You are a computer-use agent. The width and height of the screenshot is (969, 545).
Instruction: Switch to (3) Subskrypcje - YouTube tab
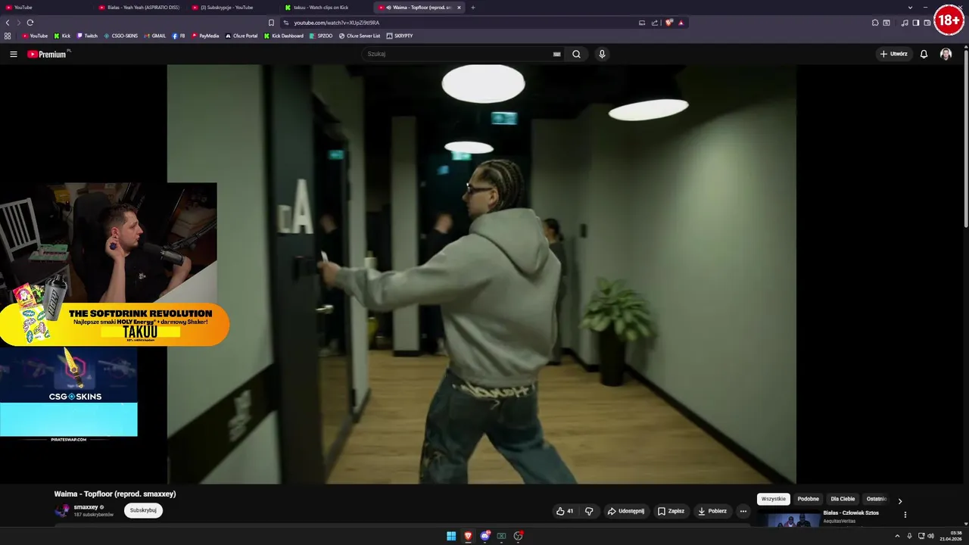[x=233, y=8]
